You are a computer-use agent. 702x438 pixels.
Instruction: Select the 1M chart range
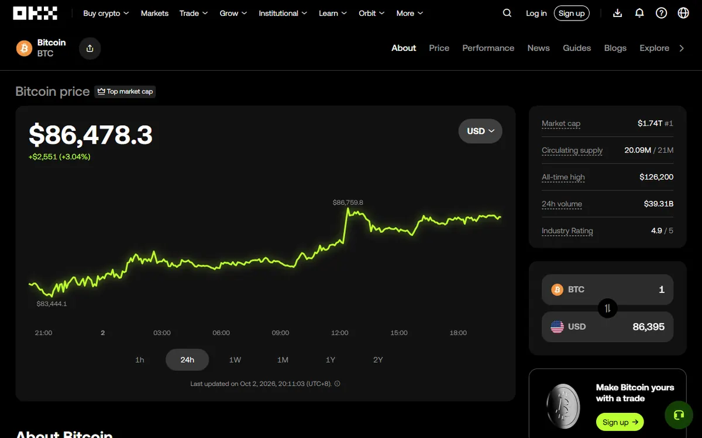pyautogui.click(x=283, y=360)
